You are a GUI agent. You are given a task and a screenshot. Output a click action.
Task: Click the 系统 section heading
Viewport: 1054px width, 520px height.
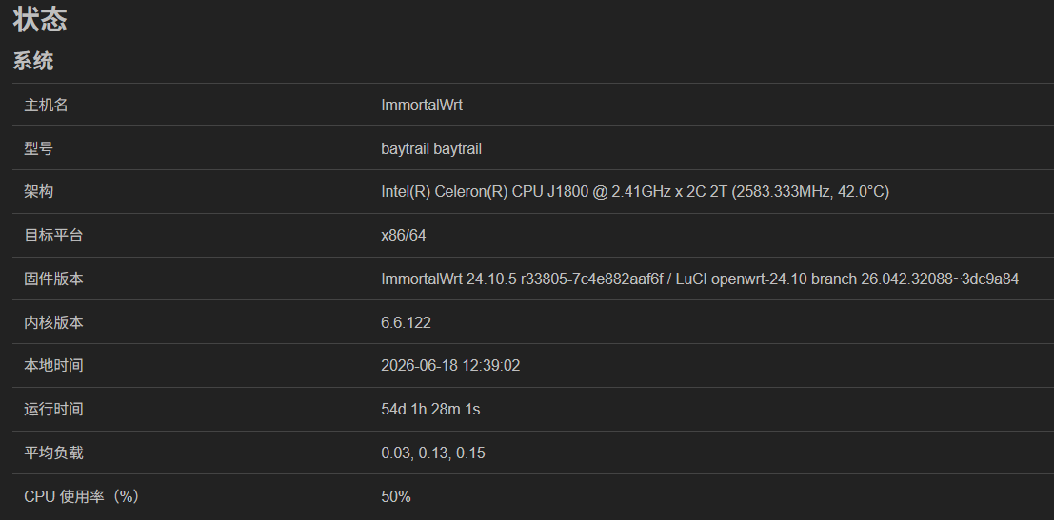pos(33,61)
